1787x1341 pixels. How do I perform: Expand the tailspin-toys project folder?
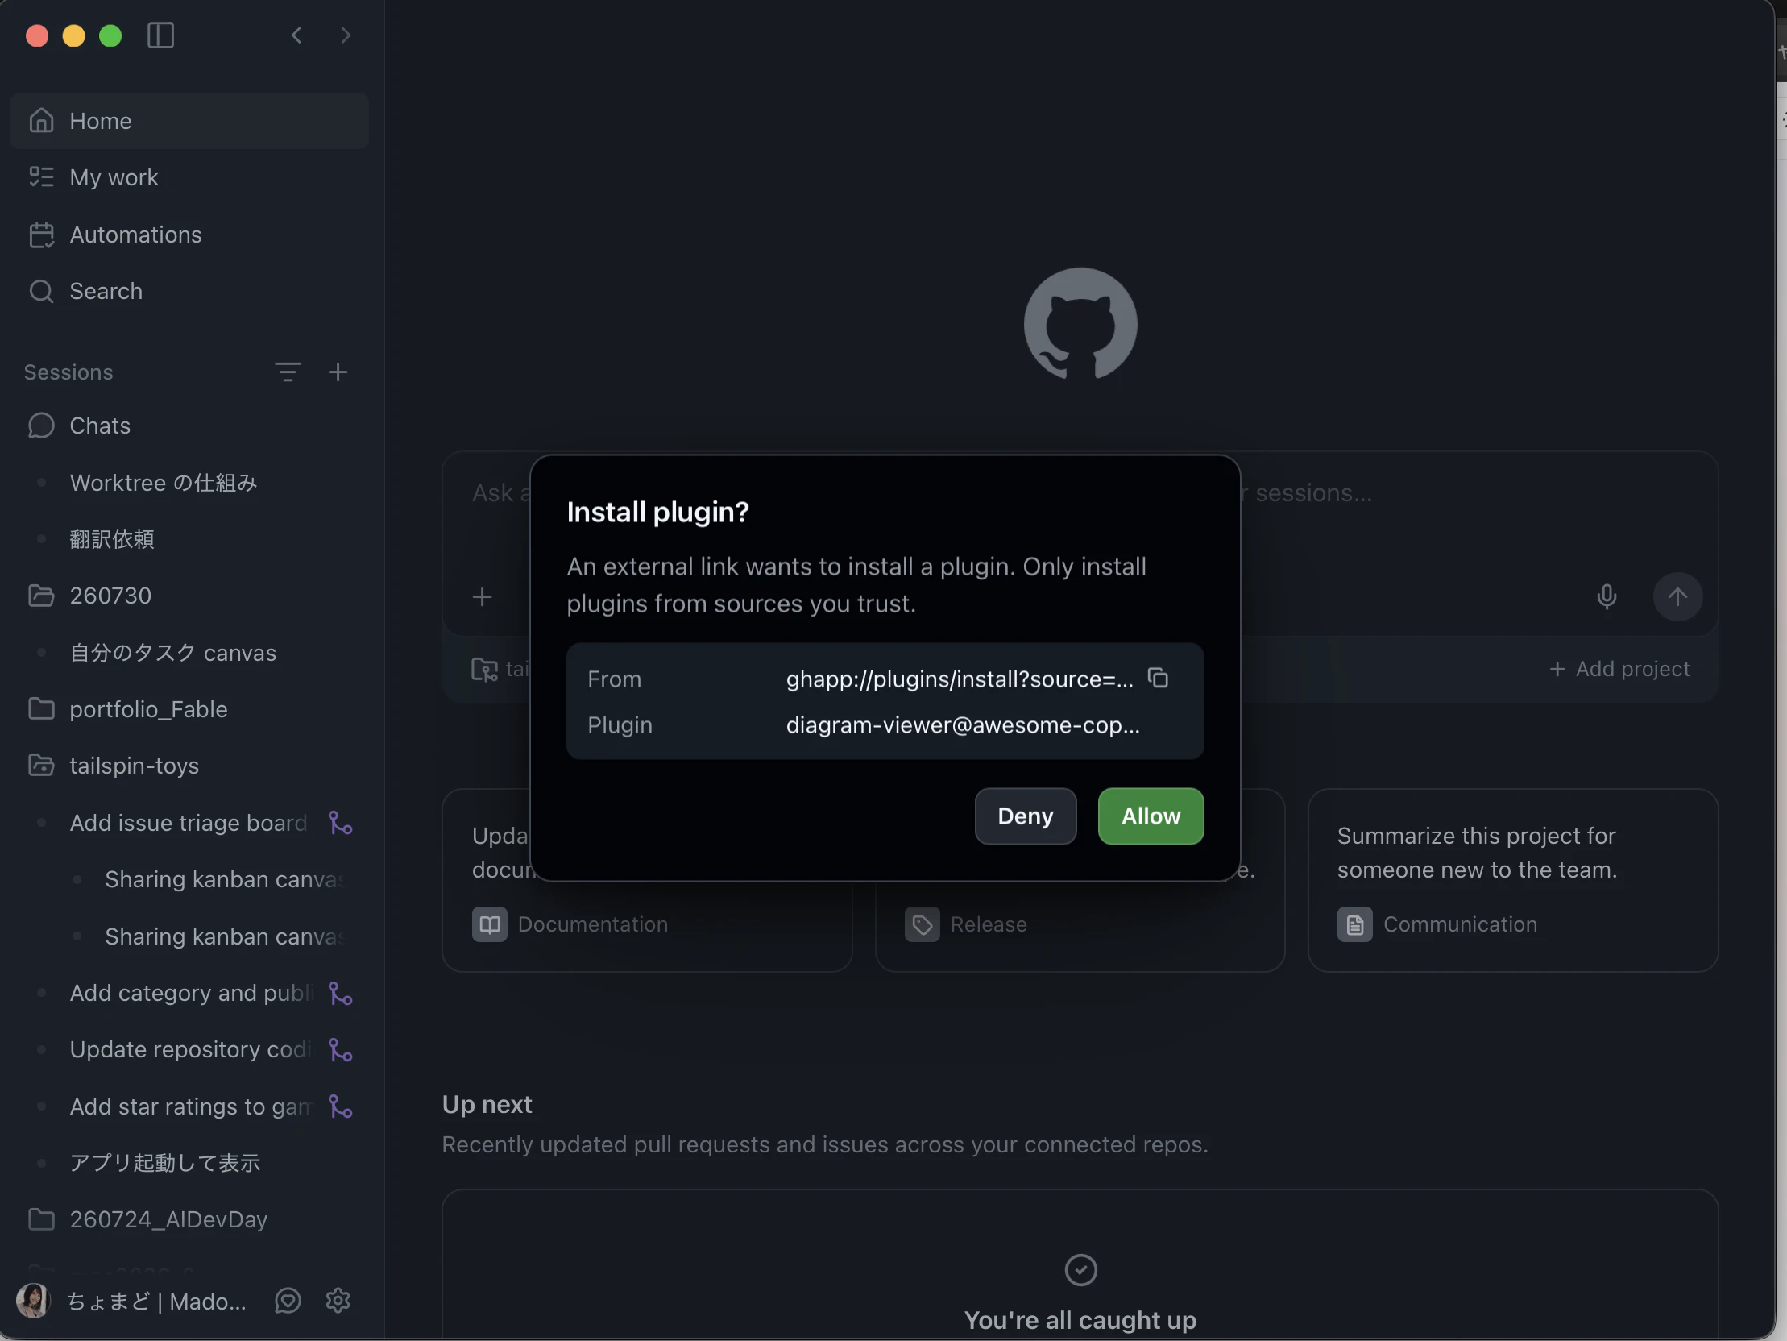coord(189,766)
